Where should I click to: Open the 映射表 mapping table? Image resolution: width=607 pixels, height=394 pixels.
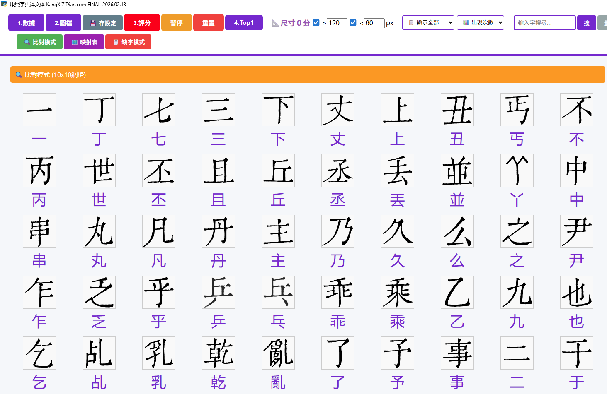coord(85,42)
